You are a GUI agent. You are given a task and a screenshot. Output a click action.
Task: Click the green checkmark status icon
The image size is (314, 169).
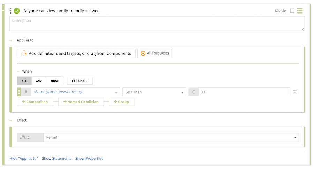tap(17, 11)
